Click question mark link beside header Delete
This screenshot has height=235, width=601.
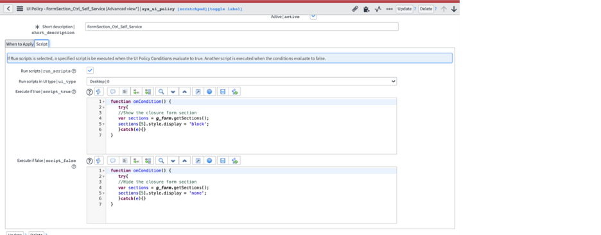point(436,9)
